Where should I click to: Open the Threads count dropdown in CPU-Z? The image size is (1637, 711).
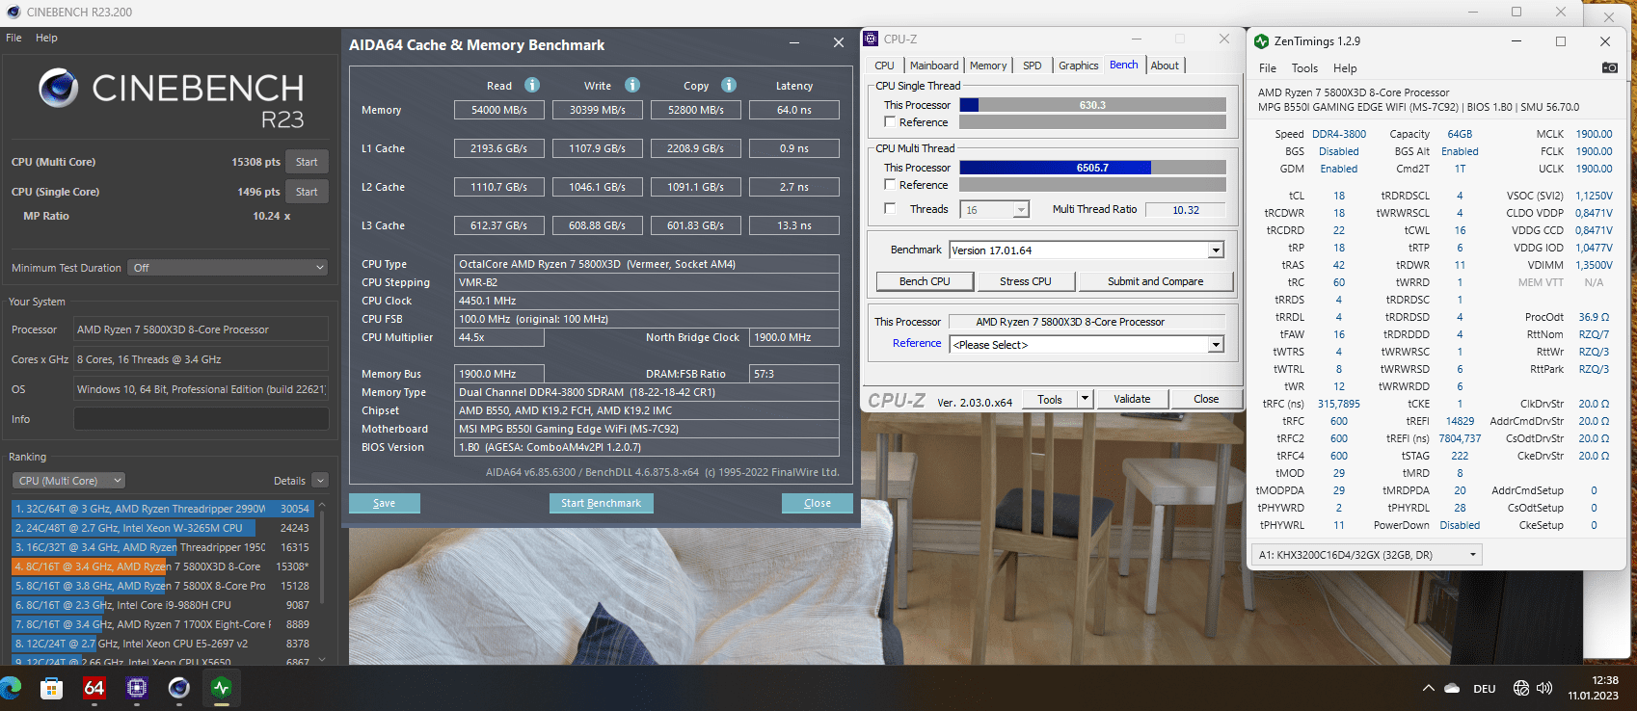[1021, 209]
